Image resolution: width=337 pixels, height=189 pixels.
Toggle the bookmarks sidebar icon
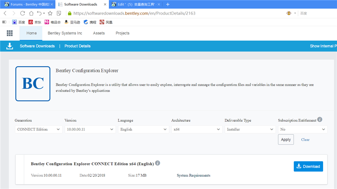(x=4, y=22)
